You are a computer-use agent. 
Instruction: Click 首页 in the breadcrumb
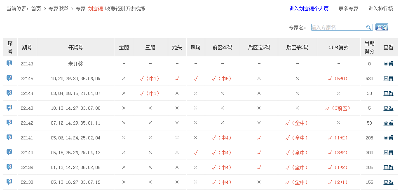(36, 9)
